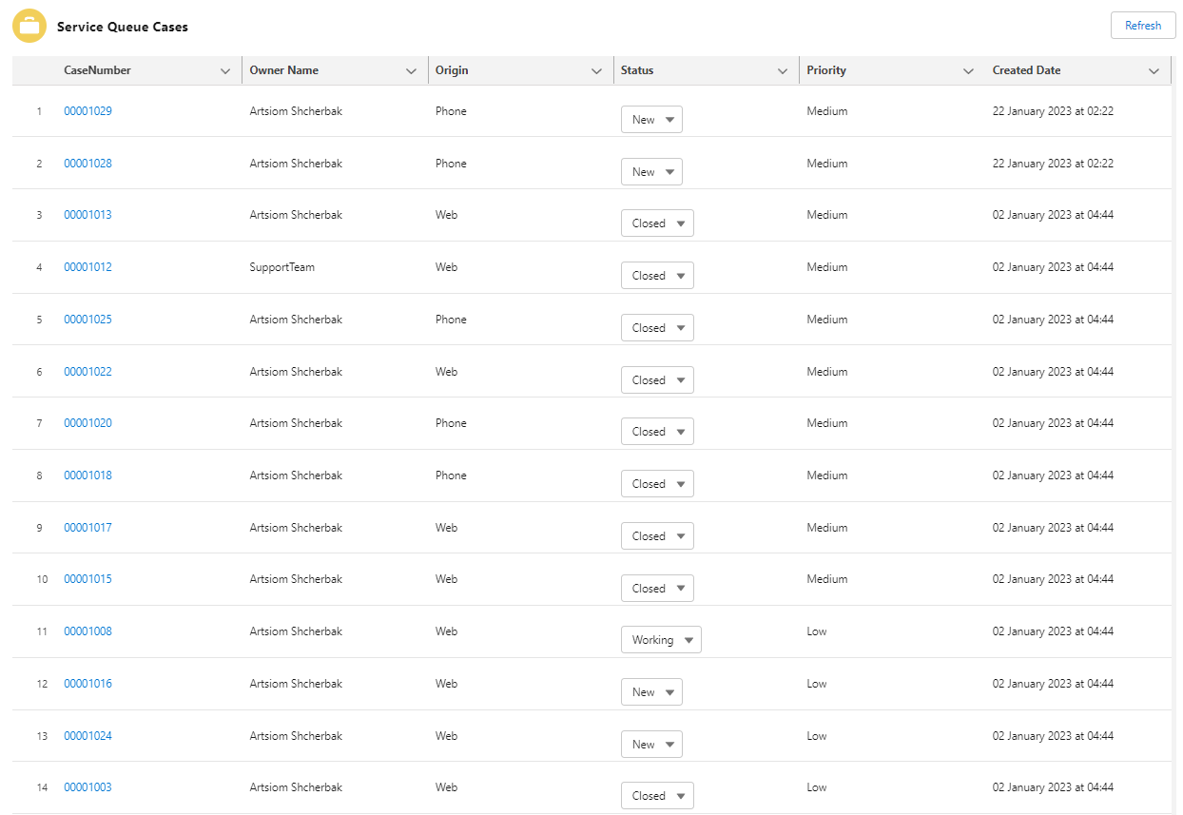The image size is (1183, 815).
Task: Click the row number for case 00001024
Action: tap(41, 735)
